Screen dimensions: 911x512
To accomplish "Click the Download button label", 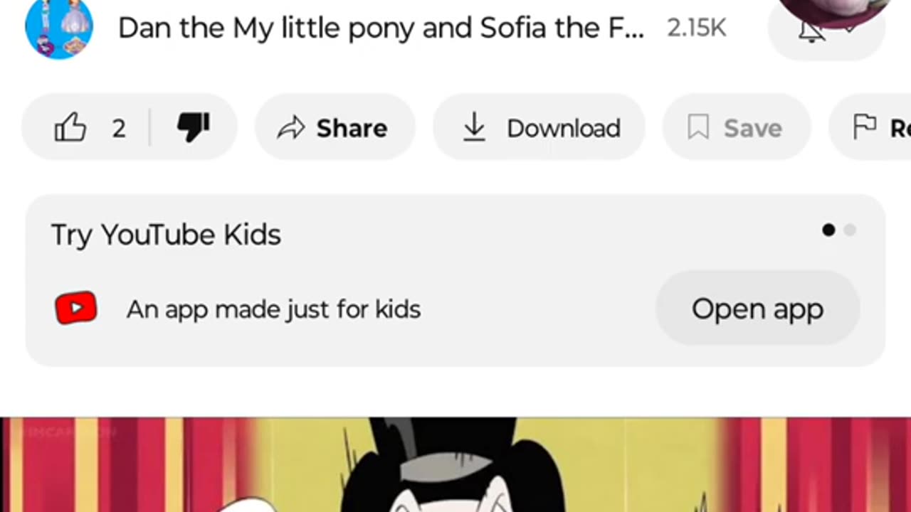I will click(563, 128).
